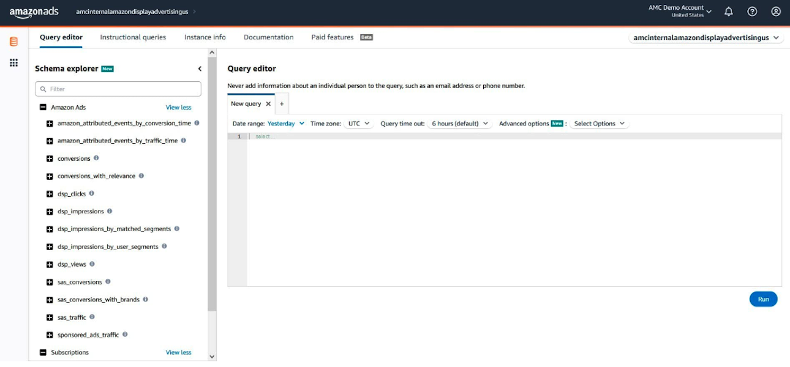
Task: Open AMC Demo Account switcher
Action: (680, 11)
